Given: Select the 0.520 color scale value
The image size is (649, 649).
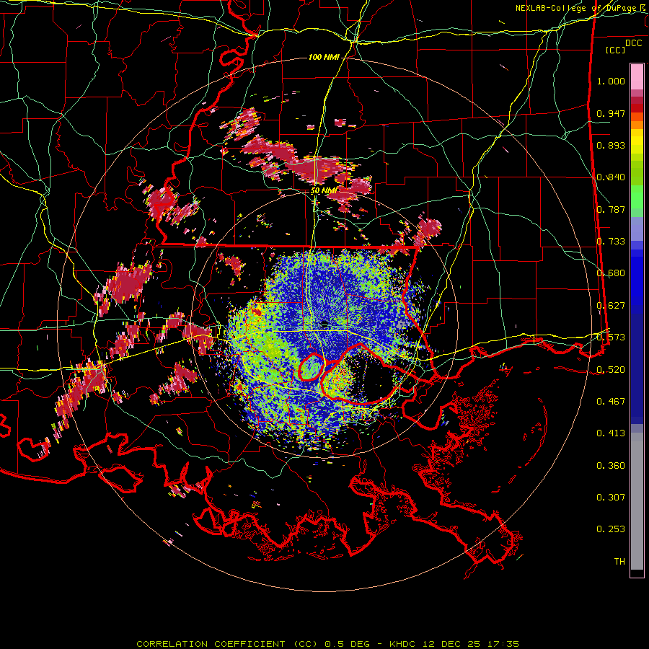Looking at the screenshot, I should (611, 370).
